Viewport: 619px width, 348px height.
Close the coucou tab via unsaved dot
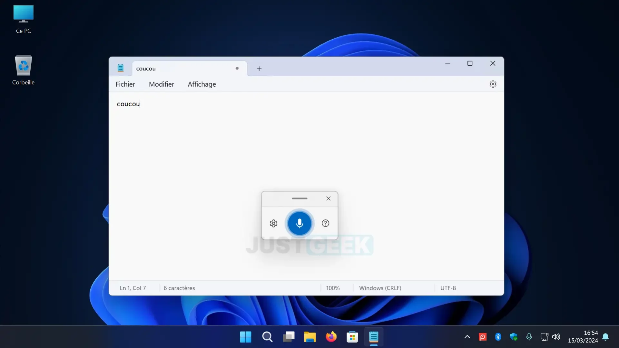[x=237, y=68]
